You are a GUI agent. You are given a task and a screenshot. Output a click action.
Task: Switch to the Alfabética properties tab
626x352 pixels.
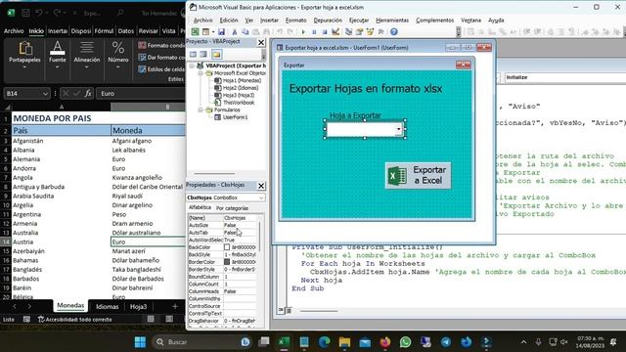pyautogui.click(x=200, y=207)
